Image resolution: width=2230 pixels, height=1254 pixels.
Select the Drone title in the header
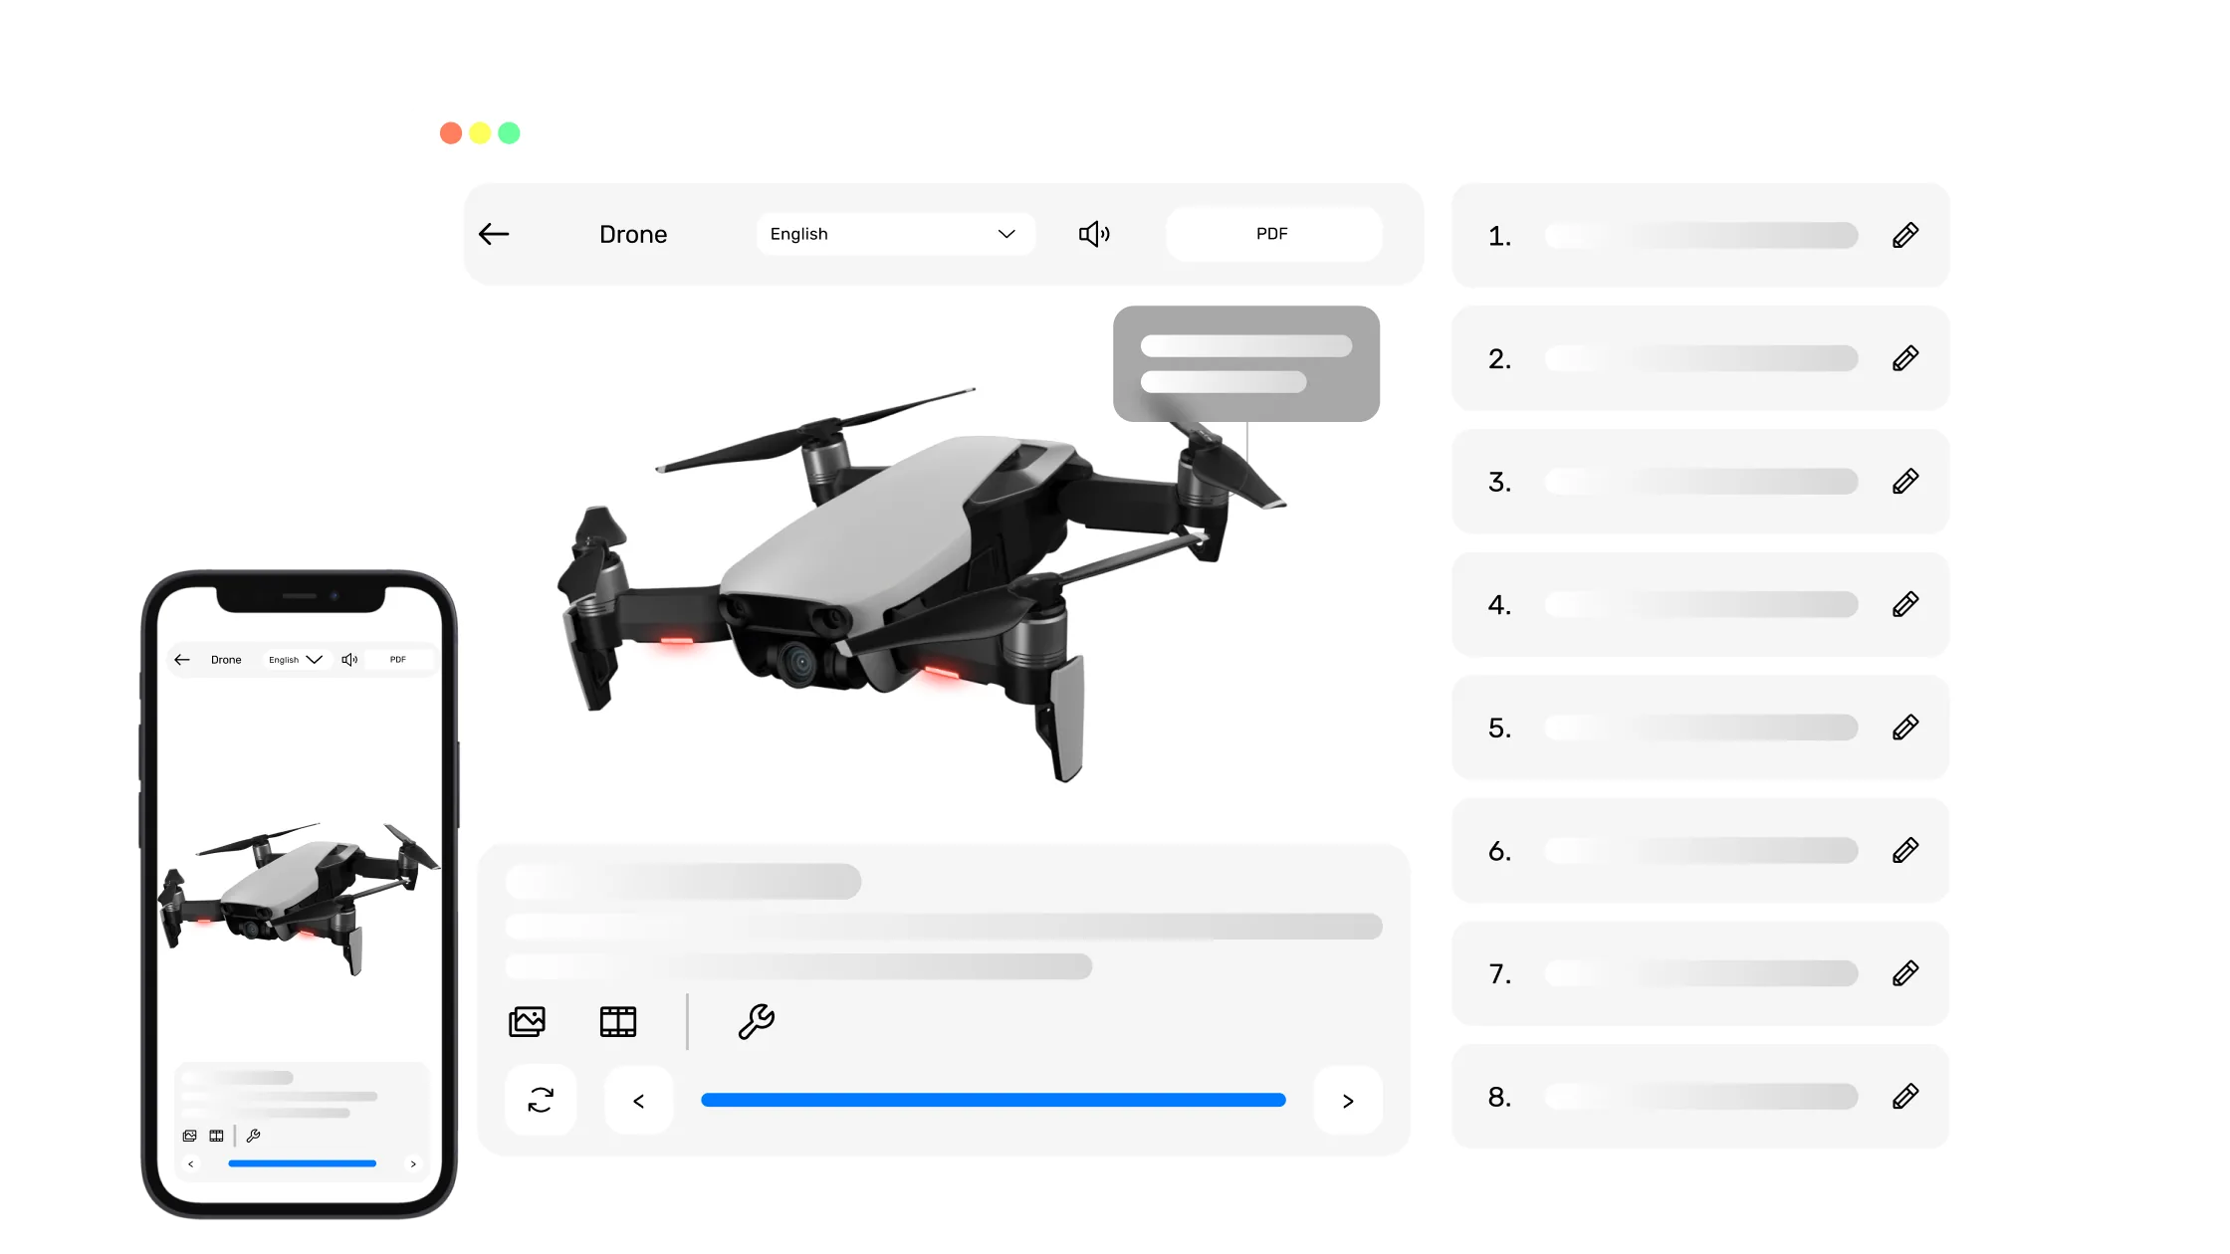[633, 234]
